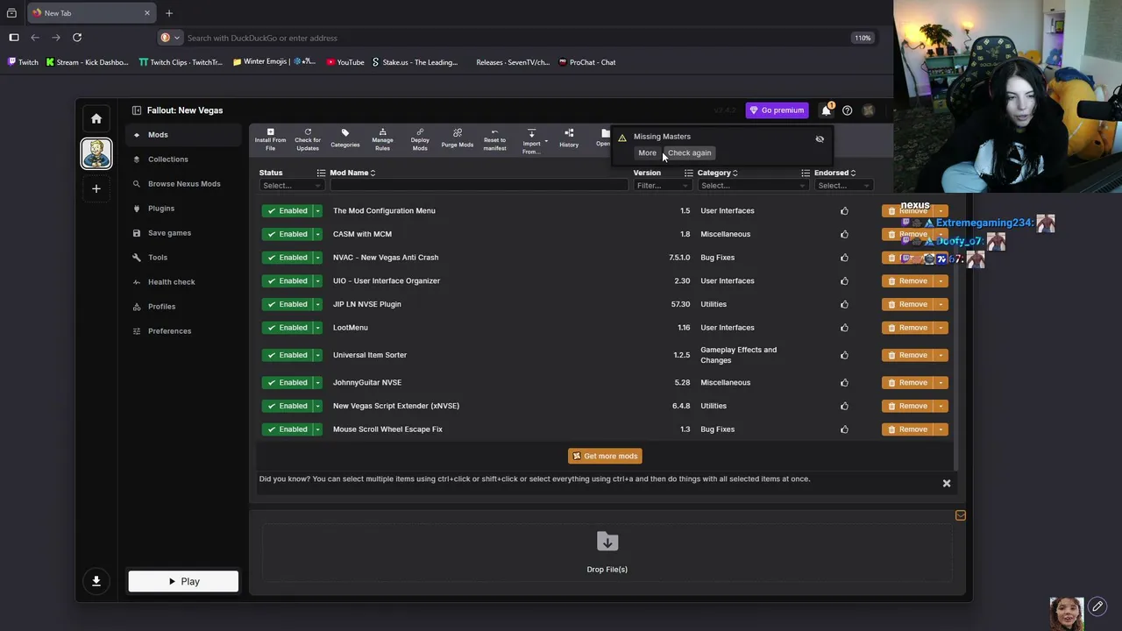Expand Remove options arrow for LootMenu

coord(941,328)
